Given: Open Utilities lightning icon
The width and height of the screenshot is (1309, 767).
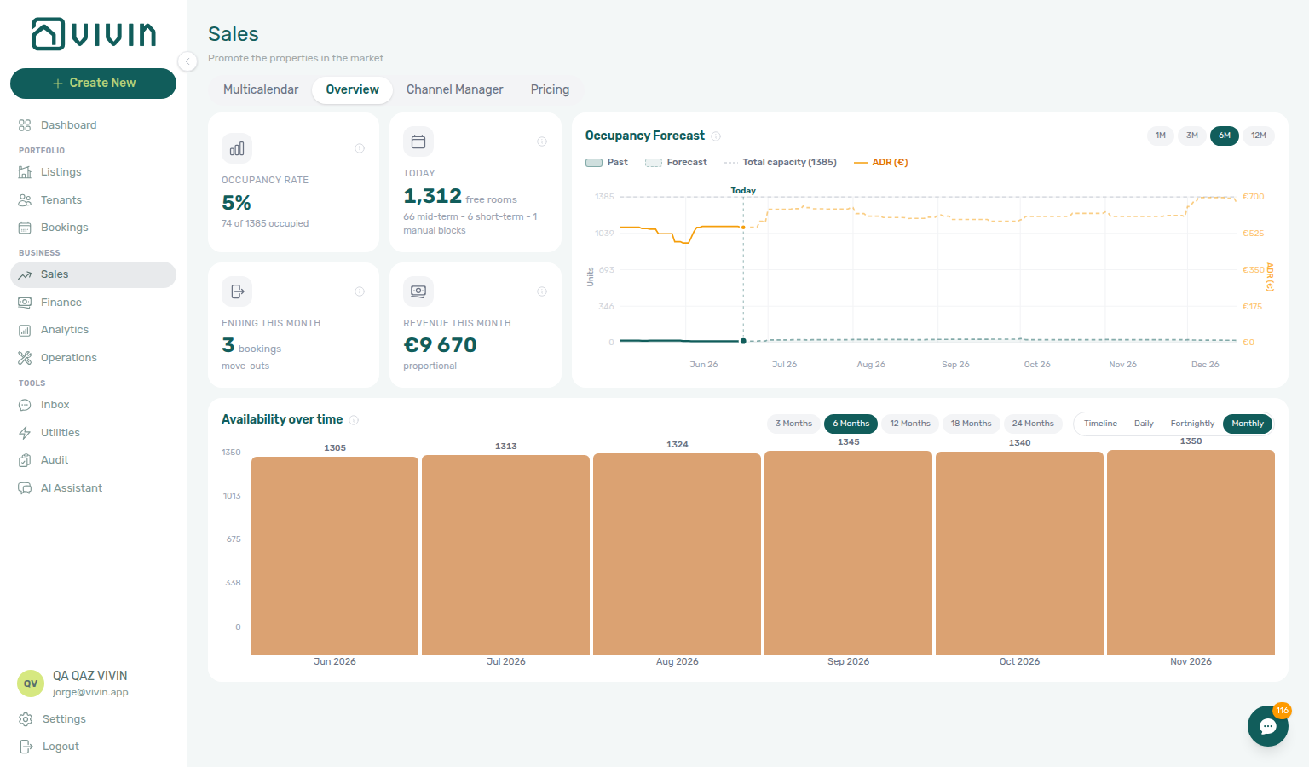Looking at the screenshot, I should pos(25,433).
